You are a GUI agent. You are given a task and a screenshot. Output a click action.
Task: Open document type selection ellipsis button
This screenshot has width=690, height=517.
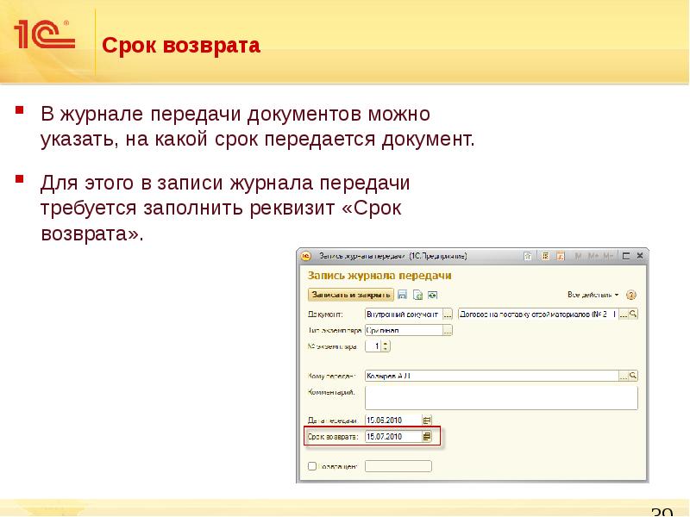pos(447,314)
